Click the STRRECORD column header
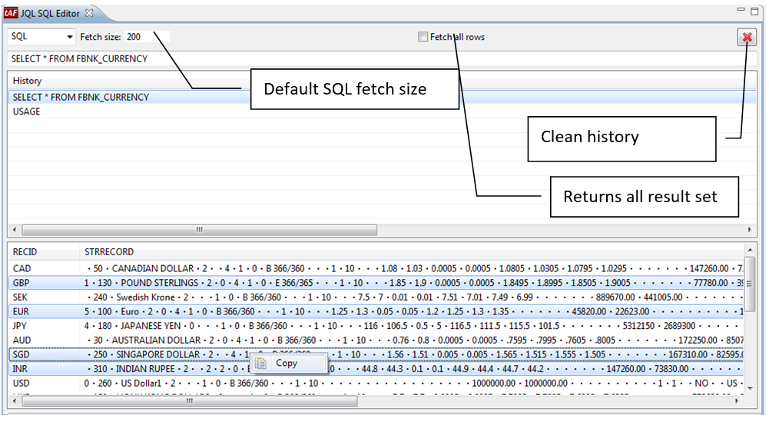Image resolution: width=769 pixels, height=422 pixels. tap(109, 252)
